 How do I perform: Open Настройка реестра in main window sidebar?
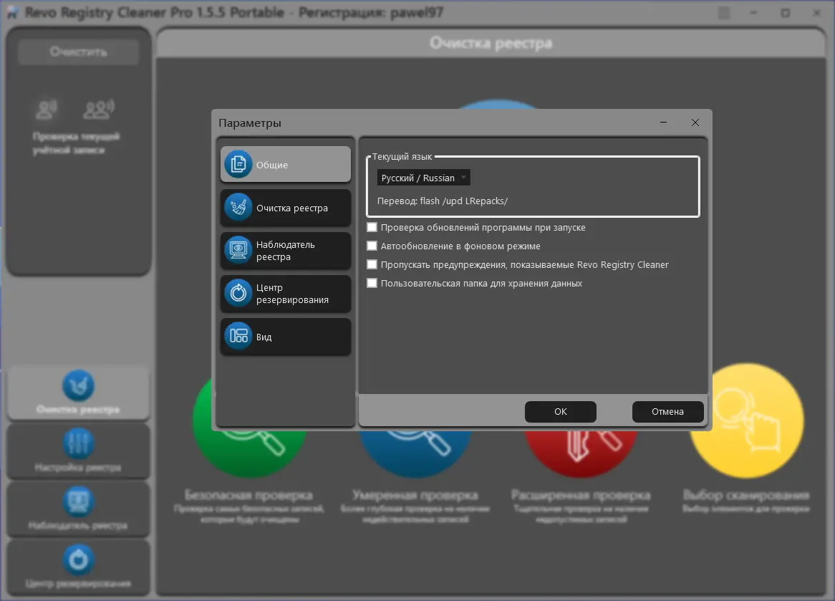pos(78,451)
